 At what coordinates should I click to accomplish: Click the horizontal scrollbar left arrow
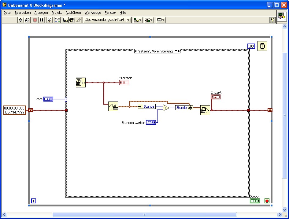[x=4, y=215]
